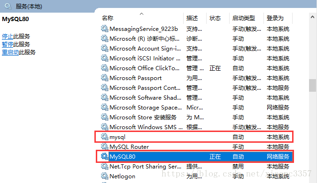317x183 pixels.
Task: Select the lowercase mysql service name
Action: [x=117, y=137]
